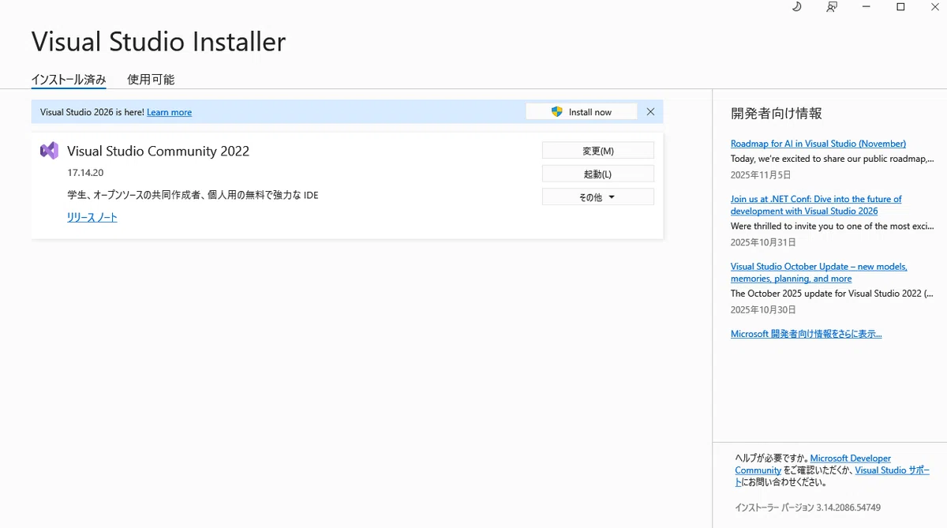Dismiss the Visual Studio 2026 banner
Image resolution: width=947 pixels, height=528 pixels.
coord(650,112)
